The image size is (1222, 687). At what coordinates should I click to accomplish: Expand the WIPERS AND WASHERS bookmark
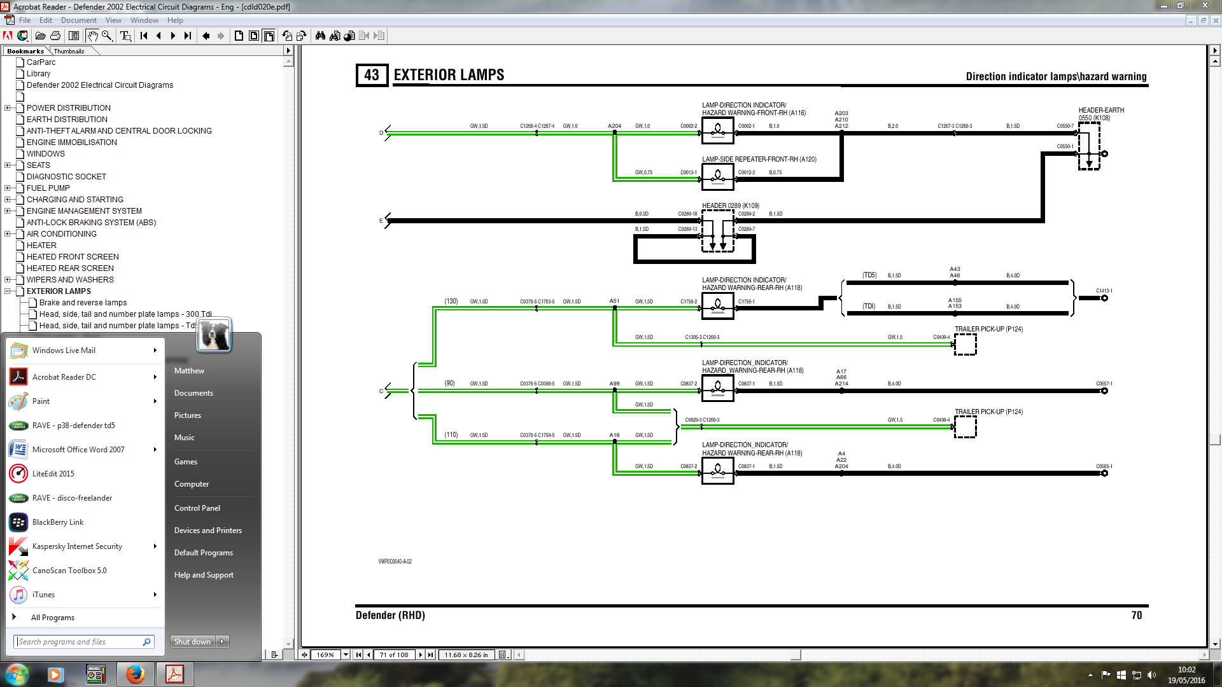point(8,280)
